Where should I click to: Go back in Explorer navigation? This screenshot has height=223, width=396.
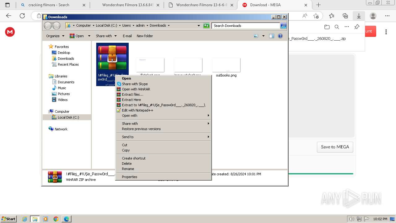click(48, 26)
